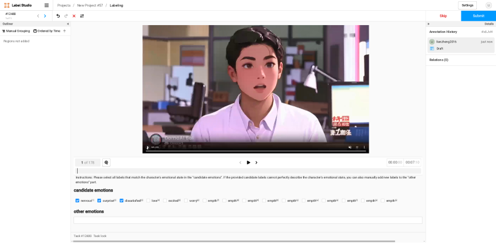Uncheck the dissatisfied emotion checkbox

click(121, 201)
